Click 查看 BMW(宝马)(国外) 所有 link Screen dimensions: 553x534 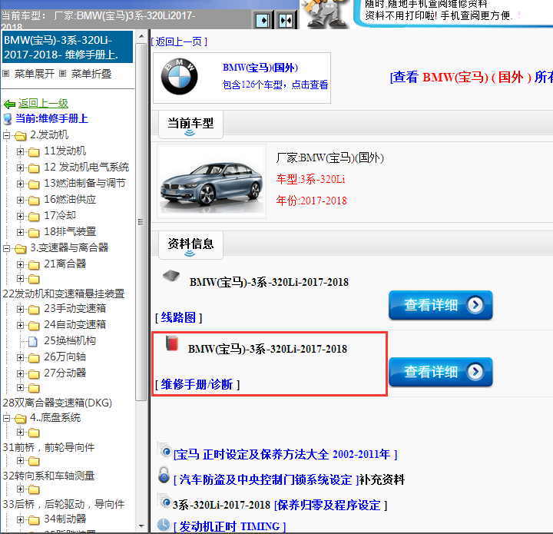click(x=471, y=78)
